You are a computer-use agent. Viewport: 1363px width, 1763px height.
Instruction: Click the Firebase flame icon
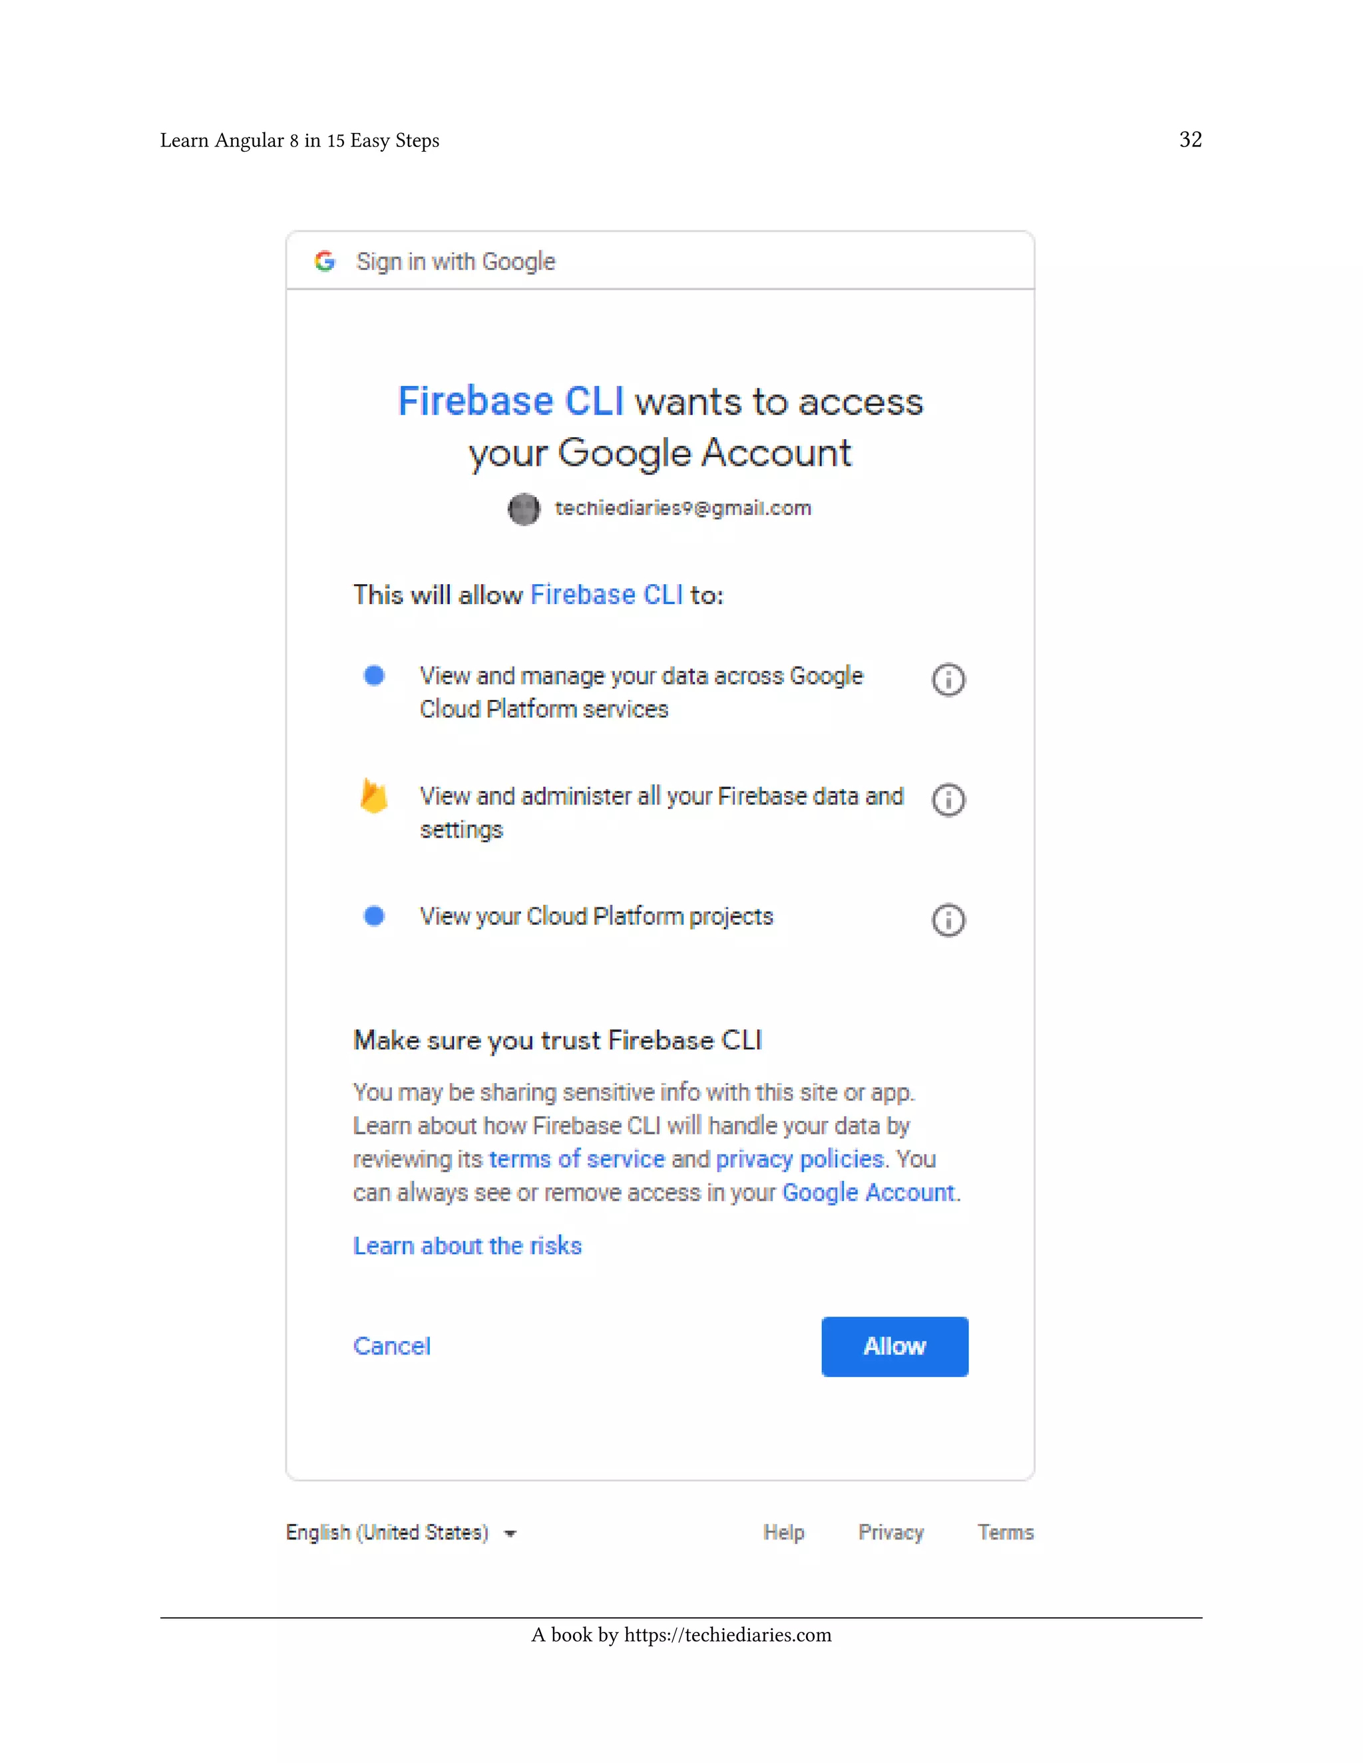tap(374, 796)
